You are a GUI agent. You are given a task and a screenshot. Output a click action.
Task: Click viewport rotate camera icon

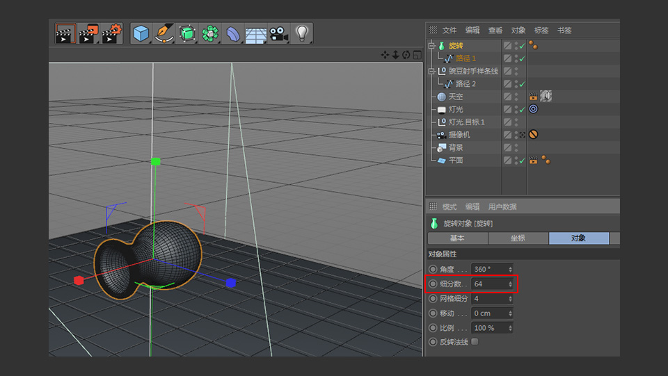[406, 55]
